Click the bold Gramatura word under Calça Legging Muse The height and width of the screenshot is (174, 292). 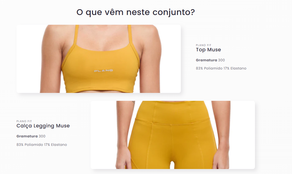(27, 136)
